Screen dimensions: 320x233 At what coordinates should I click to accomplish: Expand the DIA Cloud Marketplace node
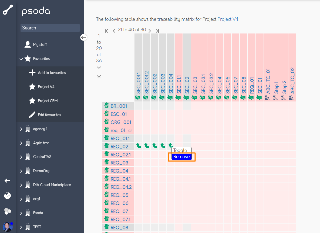click(21, 185)
